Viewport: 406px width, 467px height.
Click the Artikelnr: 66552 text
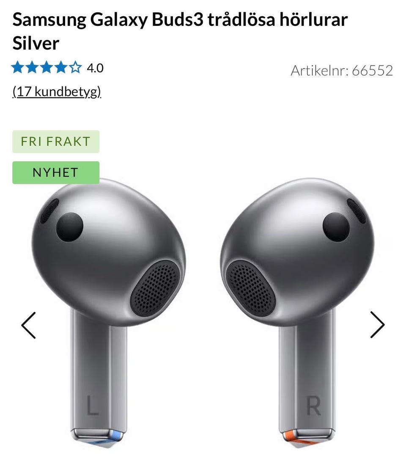click(x=342, y=71)
